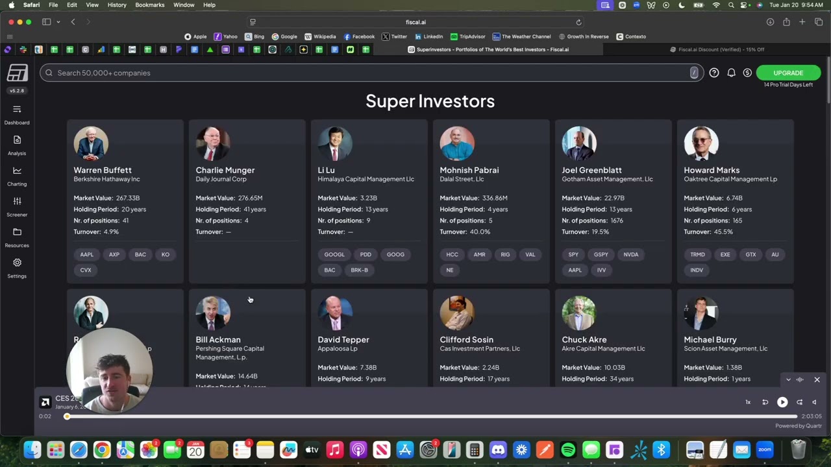Open the Safari Edit menu
Viewport: 831px width, 467px height.
coord(72,5)
